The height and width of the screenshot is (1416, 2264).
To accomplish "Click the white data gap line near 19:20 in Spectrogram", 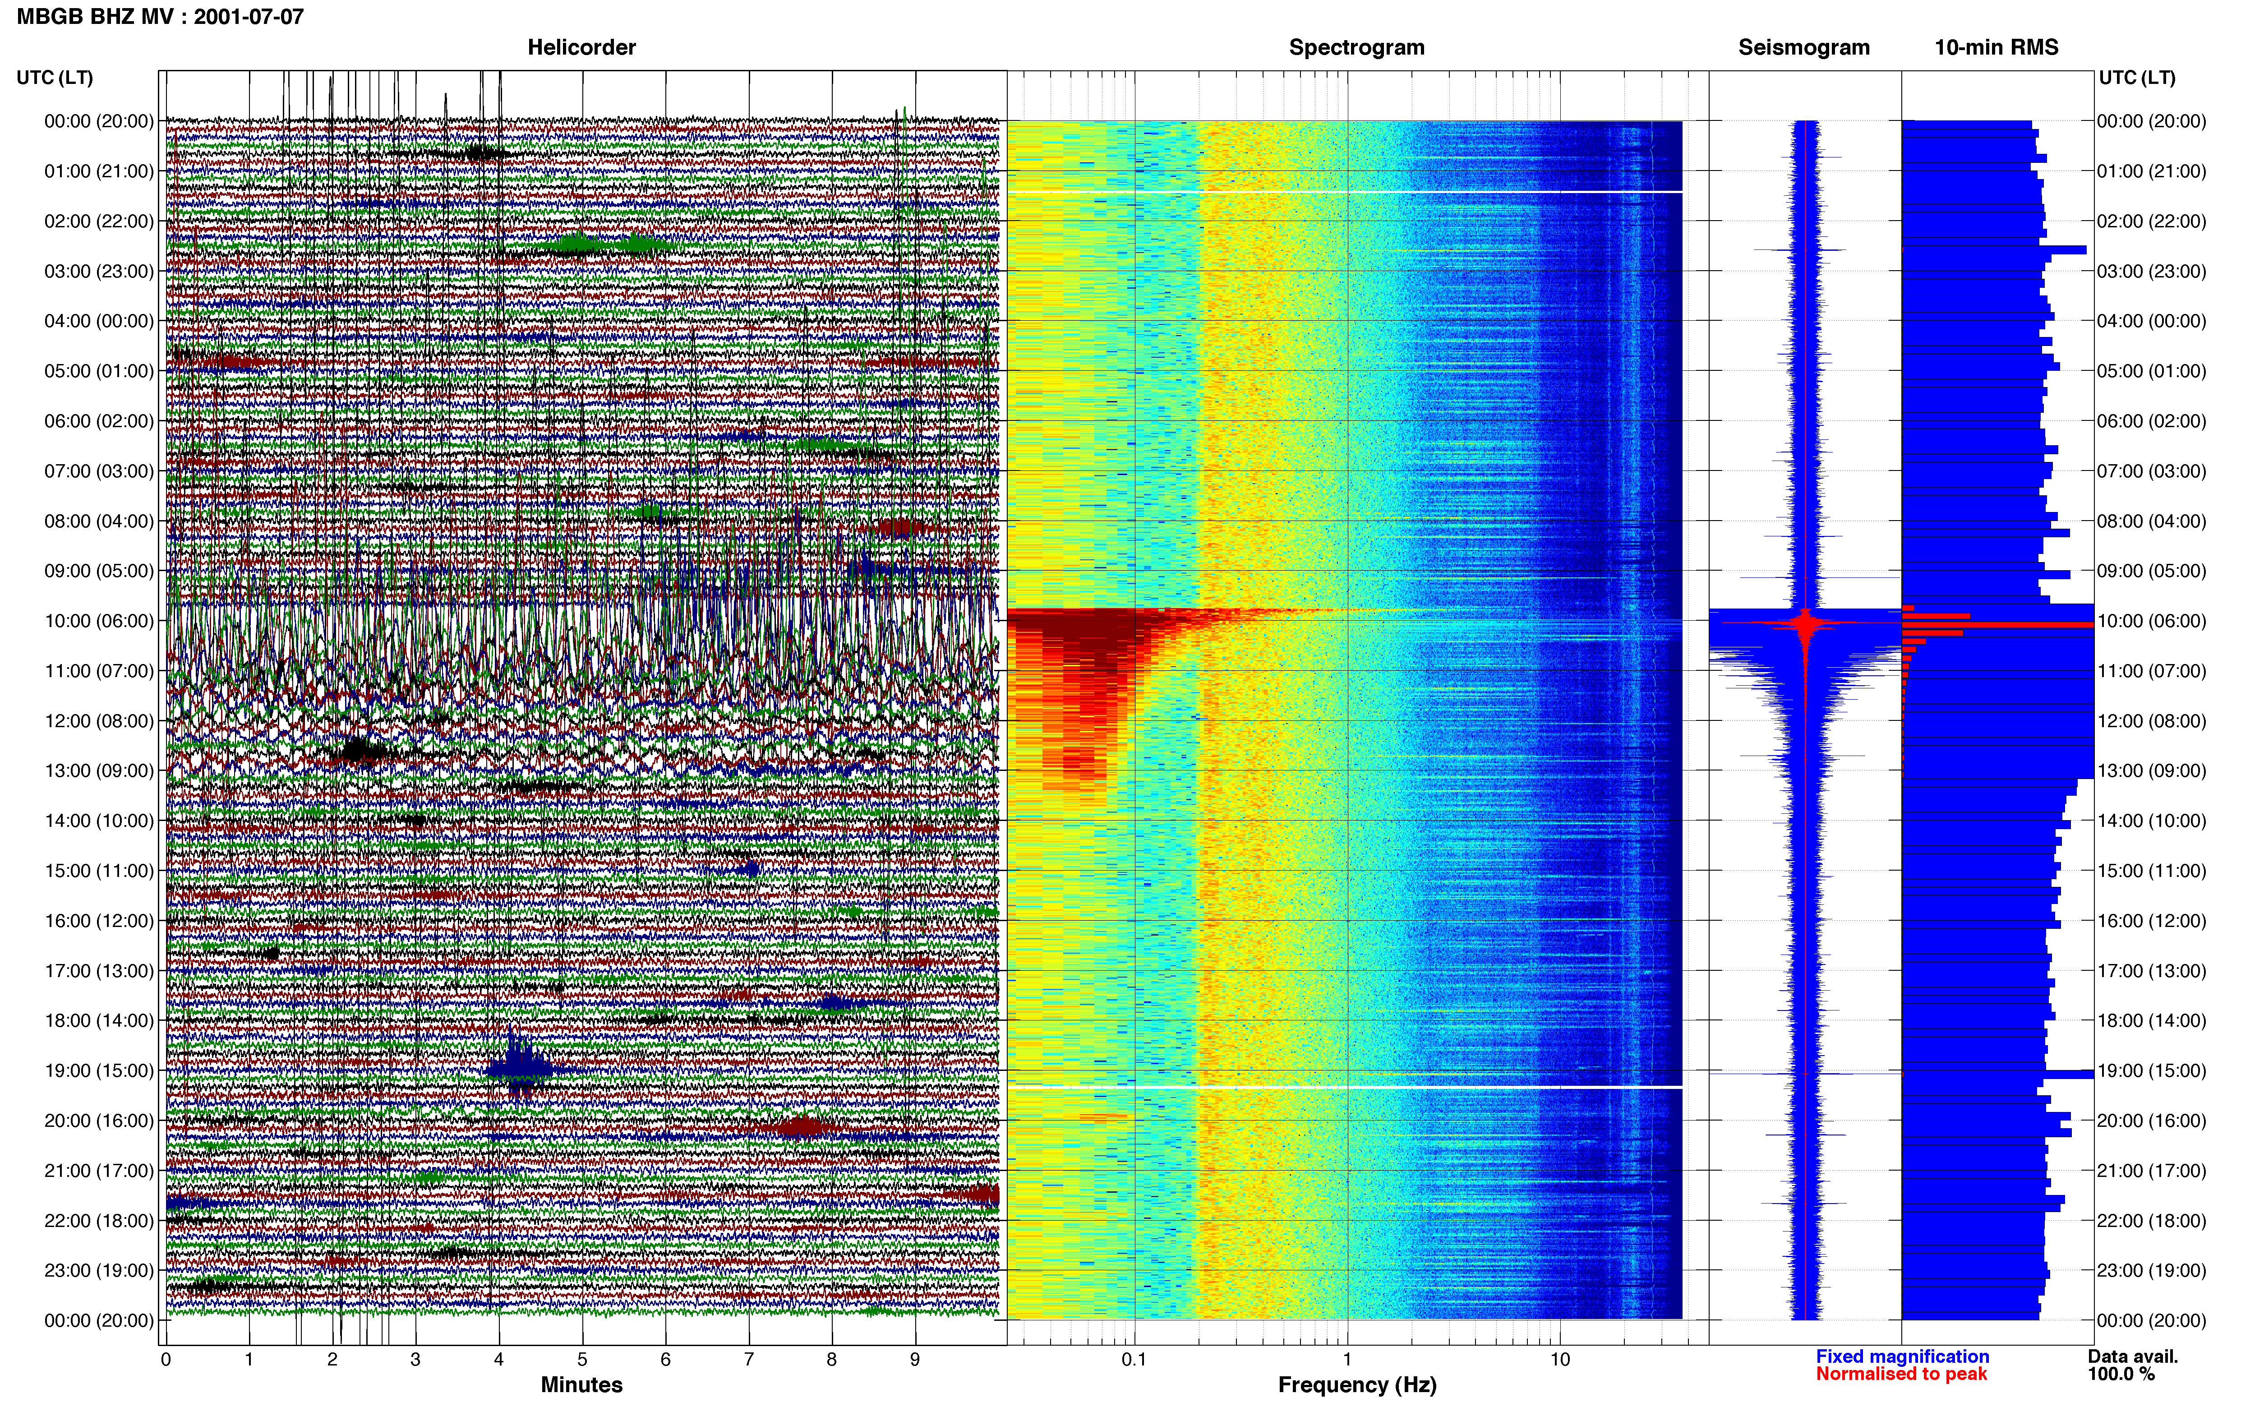I will click(1345, 1087).
